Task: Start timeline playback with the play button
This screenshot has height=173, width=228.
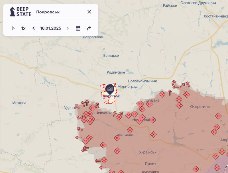Action: pyautogui.click(x=13, y=28)
